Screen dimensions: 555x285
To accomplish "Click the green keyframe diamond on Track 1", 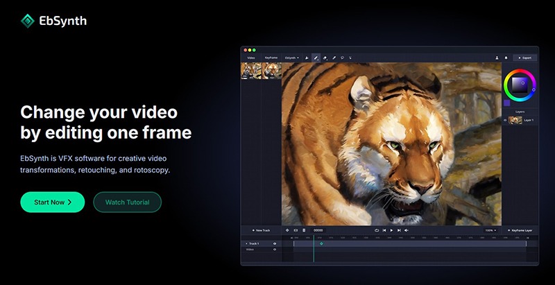I will click(x=321, y=243).
